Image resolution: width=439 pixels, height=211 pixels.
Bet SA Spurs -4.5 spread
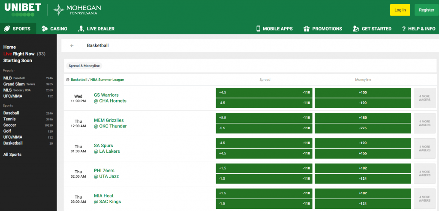(264, 143)
